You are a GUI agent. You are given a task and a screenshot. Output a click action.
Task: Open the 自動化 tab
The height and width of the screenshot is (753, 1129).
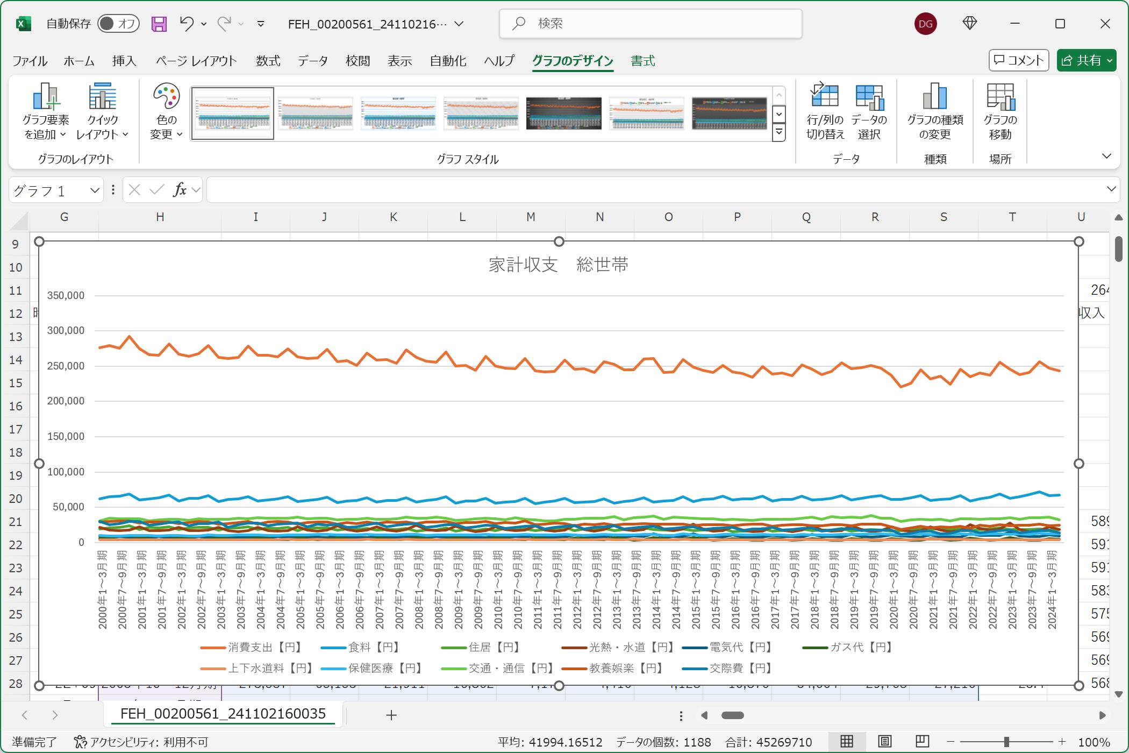click(x=448, y=61)
